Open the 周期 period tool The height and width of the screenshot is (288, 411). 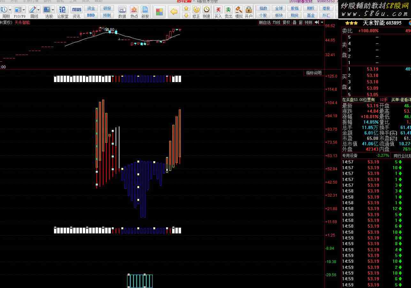coord(4,12)
